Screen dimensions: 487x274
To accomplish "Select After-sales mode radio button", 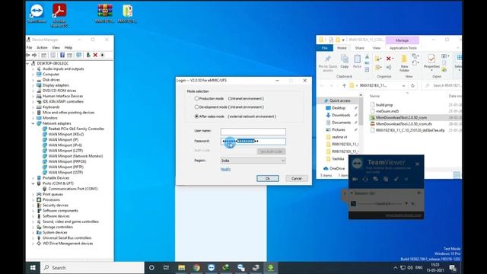I will tap(196, 116).
